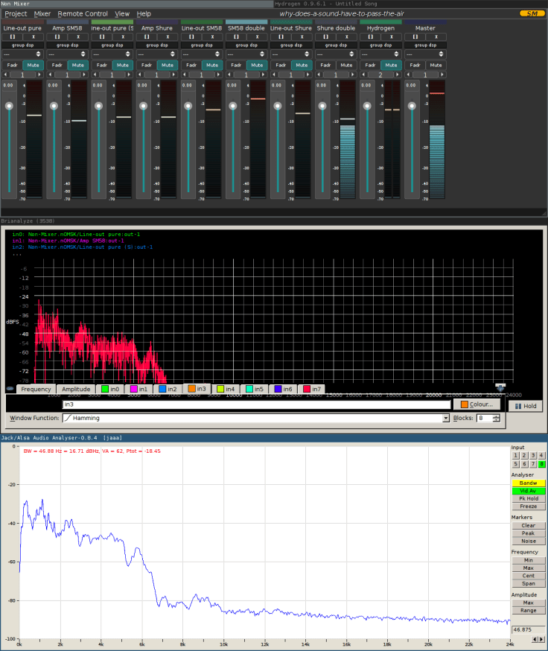Click the fader knob on Amp SM58 strip
The width and height of the screenshot is (548, 651).
point(54,106)
